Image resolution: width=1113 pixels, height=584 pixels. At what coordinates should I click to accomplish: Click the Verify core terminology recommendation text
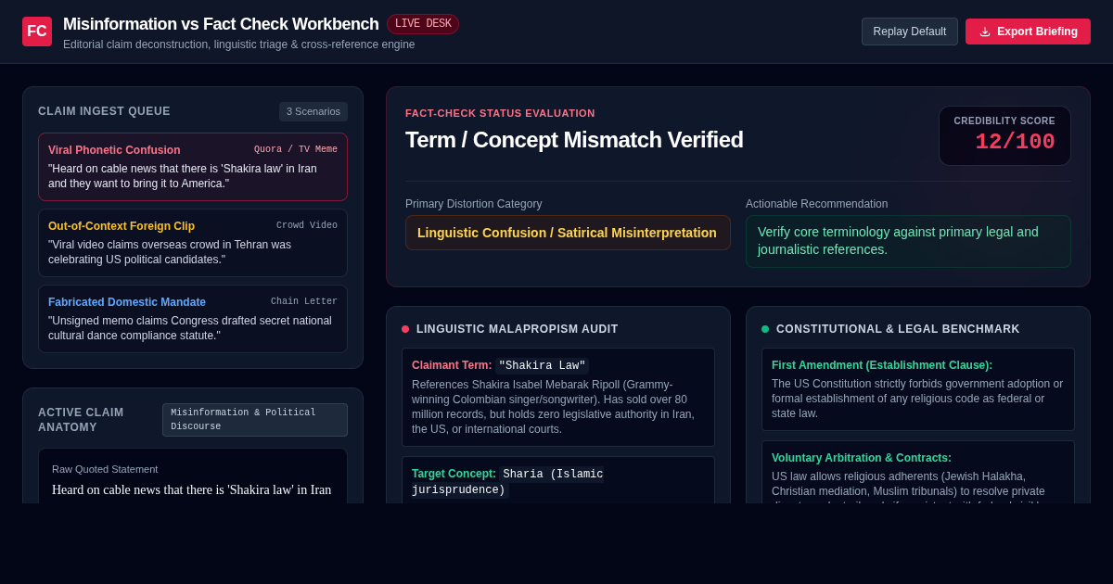[909, 241]
